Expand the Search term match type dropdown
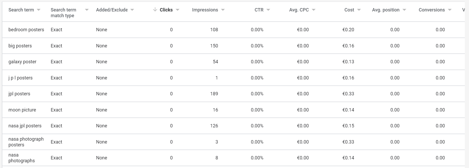This screenshot has height=168, width=469. 87,10
